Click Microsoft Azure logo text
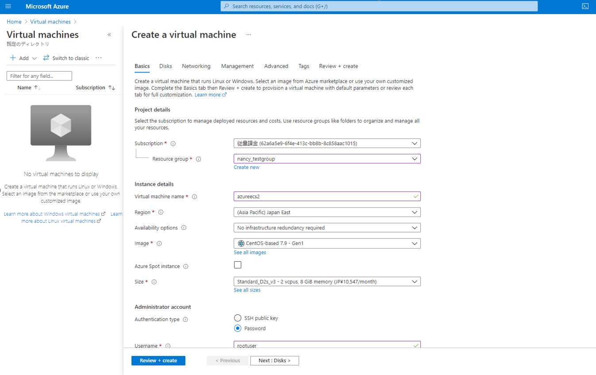 [x=47, y=6]
